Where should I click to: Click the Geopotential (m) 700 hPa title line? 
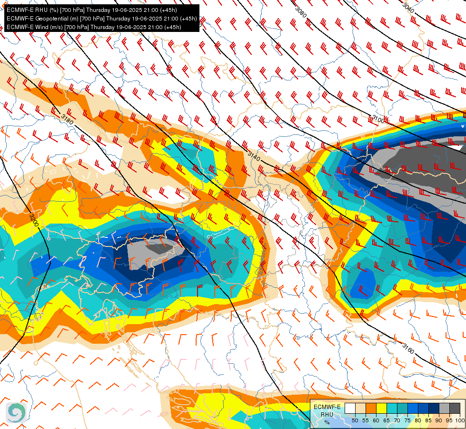tap(102, 19)
